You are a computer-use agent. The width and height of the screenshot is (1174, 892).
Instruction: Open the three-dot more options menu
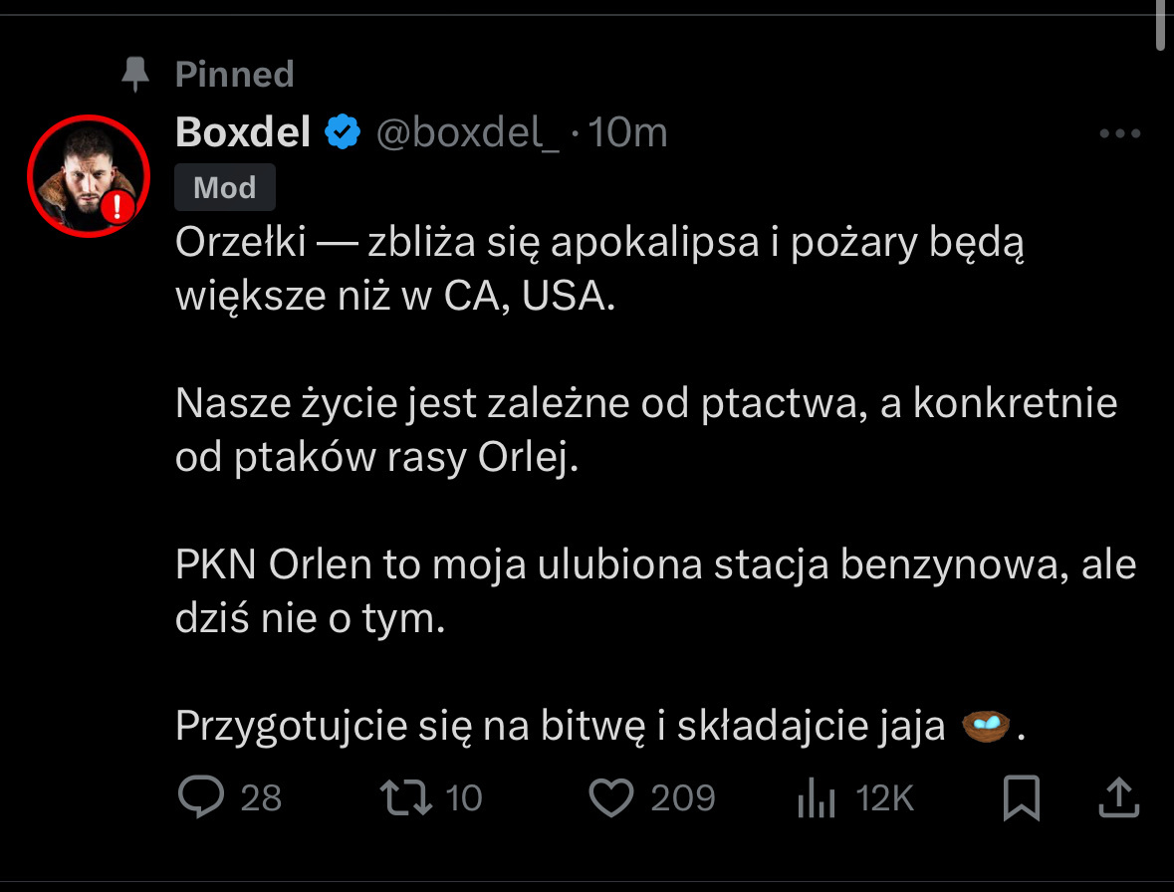click(x=1118, y=133)
